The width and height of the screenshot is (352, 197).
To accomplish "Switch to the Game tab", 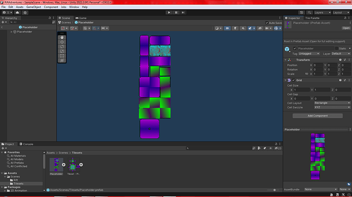I will coord(81,18).
